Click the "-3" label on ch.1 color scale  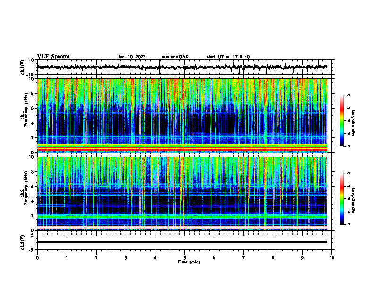[348, 95]
